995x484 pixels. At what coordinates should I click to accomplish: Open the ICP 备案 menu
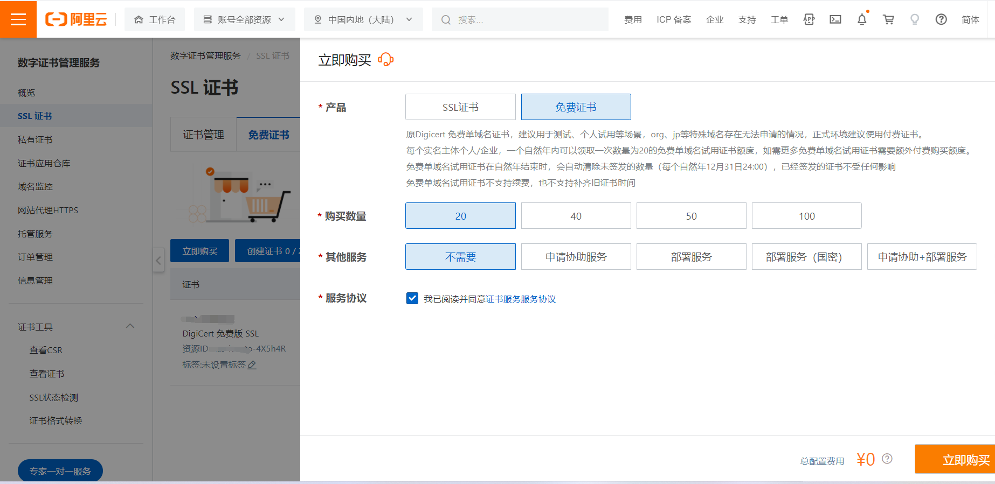pyautogui.click(x=674, y=19)
